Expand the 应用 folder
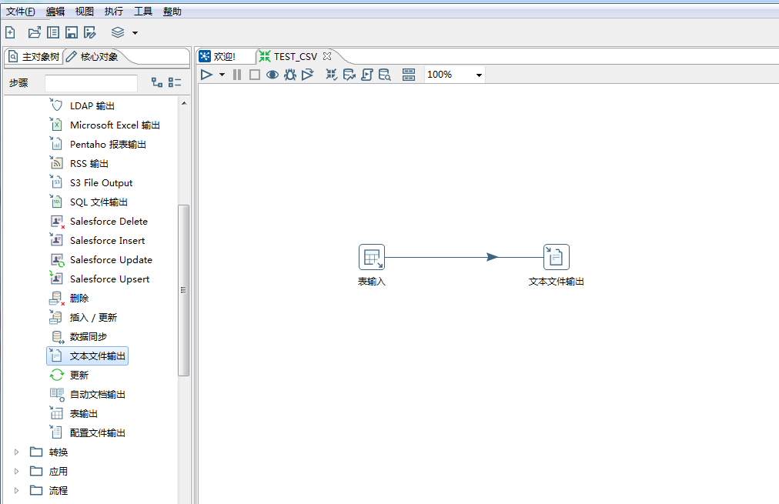This screenshot has height=504, width=779. pos(16,471)
